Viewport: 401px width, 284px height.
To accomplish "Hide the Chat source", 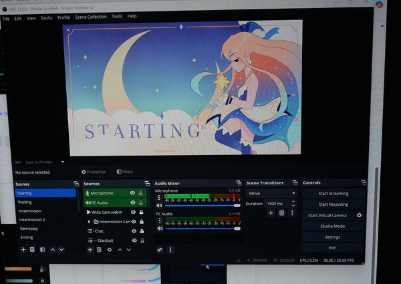I will coord(134,231).
